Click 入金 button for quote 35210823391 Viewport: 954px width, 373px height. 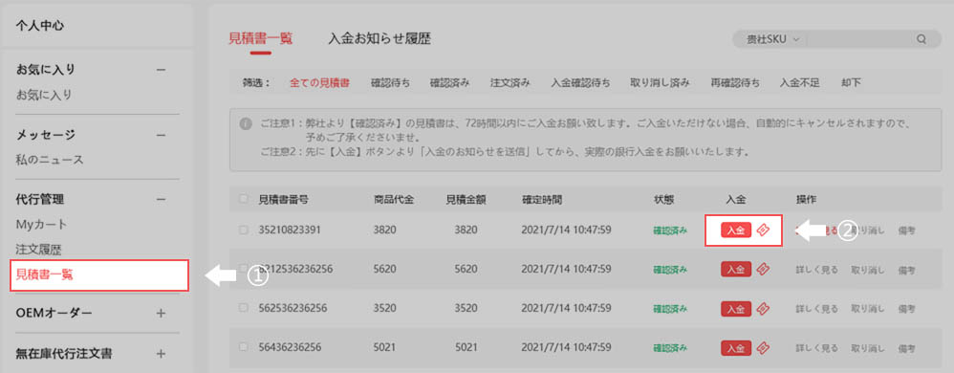(736, 230)
